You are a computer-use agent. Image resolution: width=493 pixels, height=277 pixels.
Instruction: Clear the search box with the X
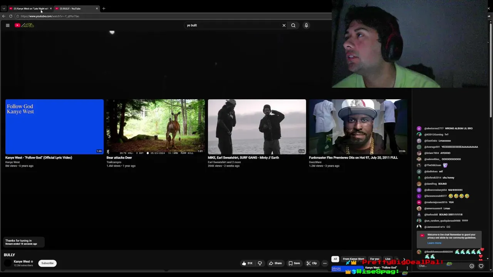pos(284,25)
